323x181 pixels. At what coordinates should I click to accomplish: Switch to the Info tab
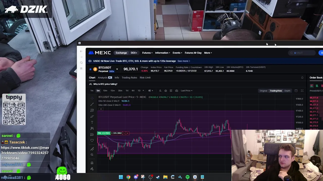point(117,77)
